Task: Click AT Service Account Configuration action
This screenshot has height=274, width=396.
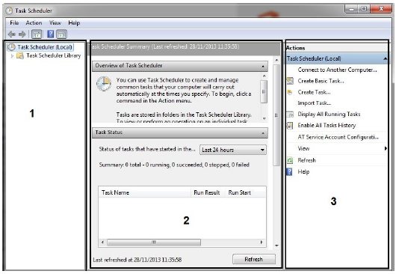Action: pyautogui.click(x=338, y=137)
